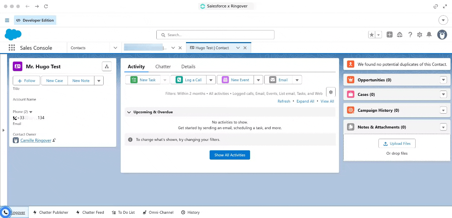Click the New Note button

[x=81, y=81]
